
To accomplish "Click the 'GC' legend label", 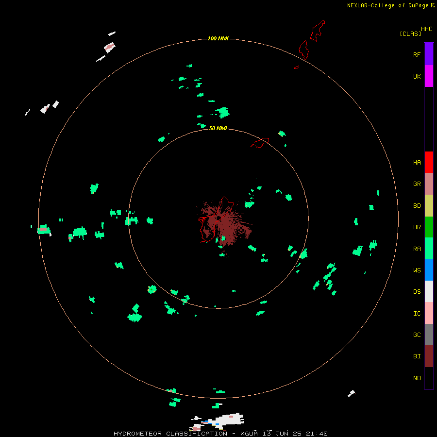I will [417, 335].
